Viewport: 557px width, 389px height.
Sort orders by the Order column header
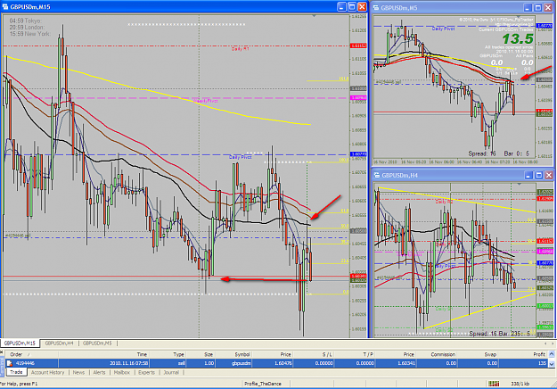tap(32, 354)
